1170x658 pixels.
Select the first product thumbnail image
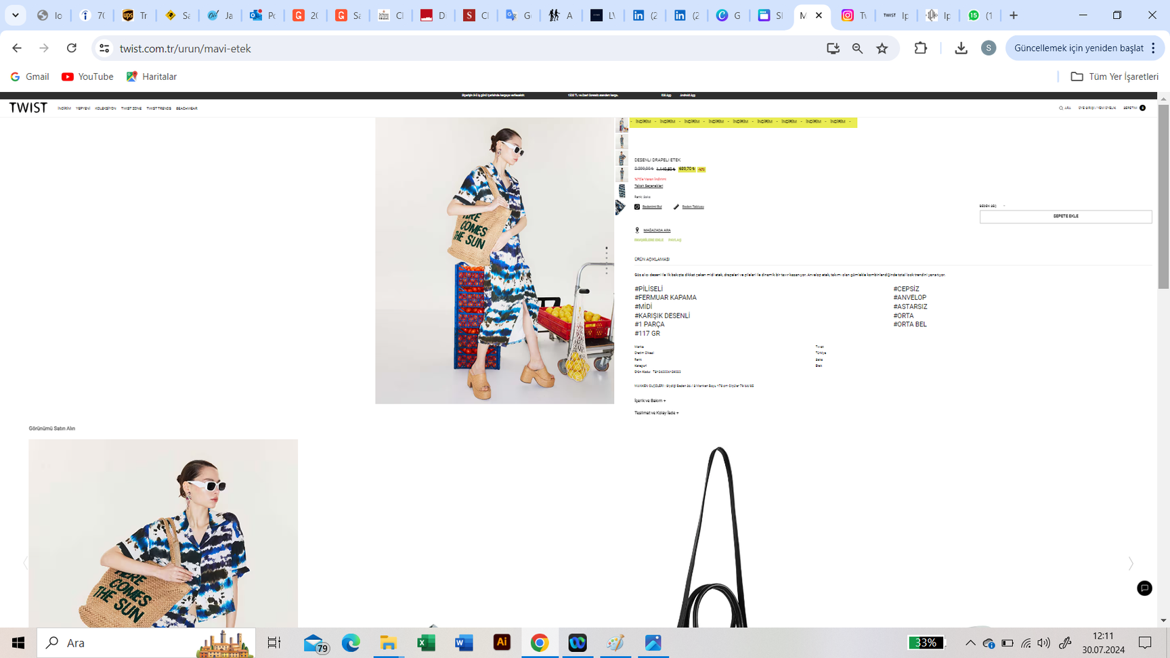[622, 125]
